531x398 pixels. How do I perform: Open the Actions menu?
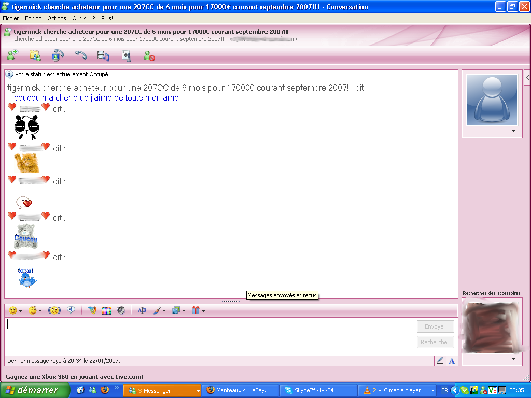(x=57, y=18)
